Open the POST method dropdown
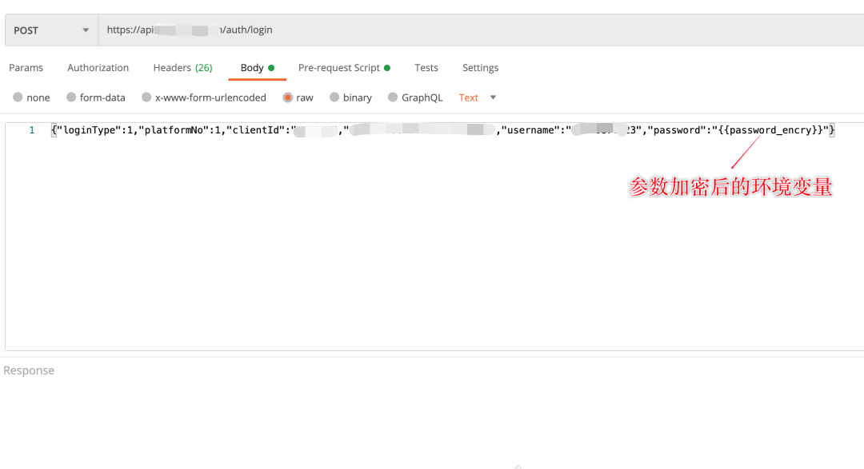Viewport: 864px width, 469px height. coord(50,30)
